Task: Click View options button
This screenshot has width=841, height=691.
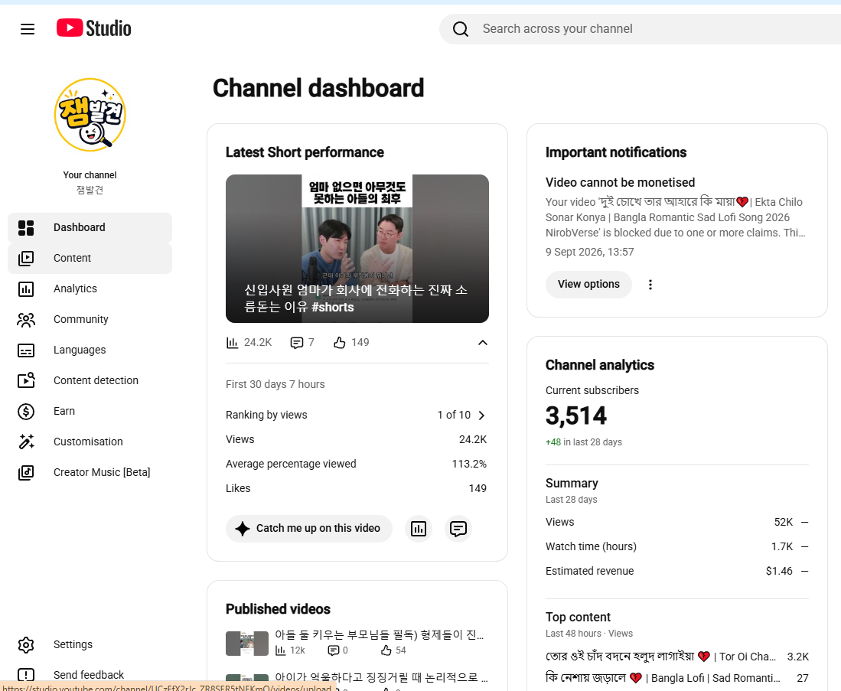Action: click(x=588, y=285)
